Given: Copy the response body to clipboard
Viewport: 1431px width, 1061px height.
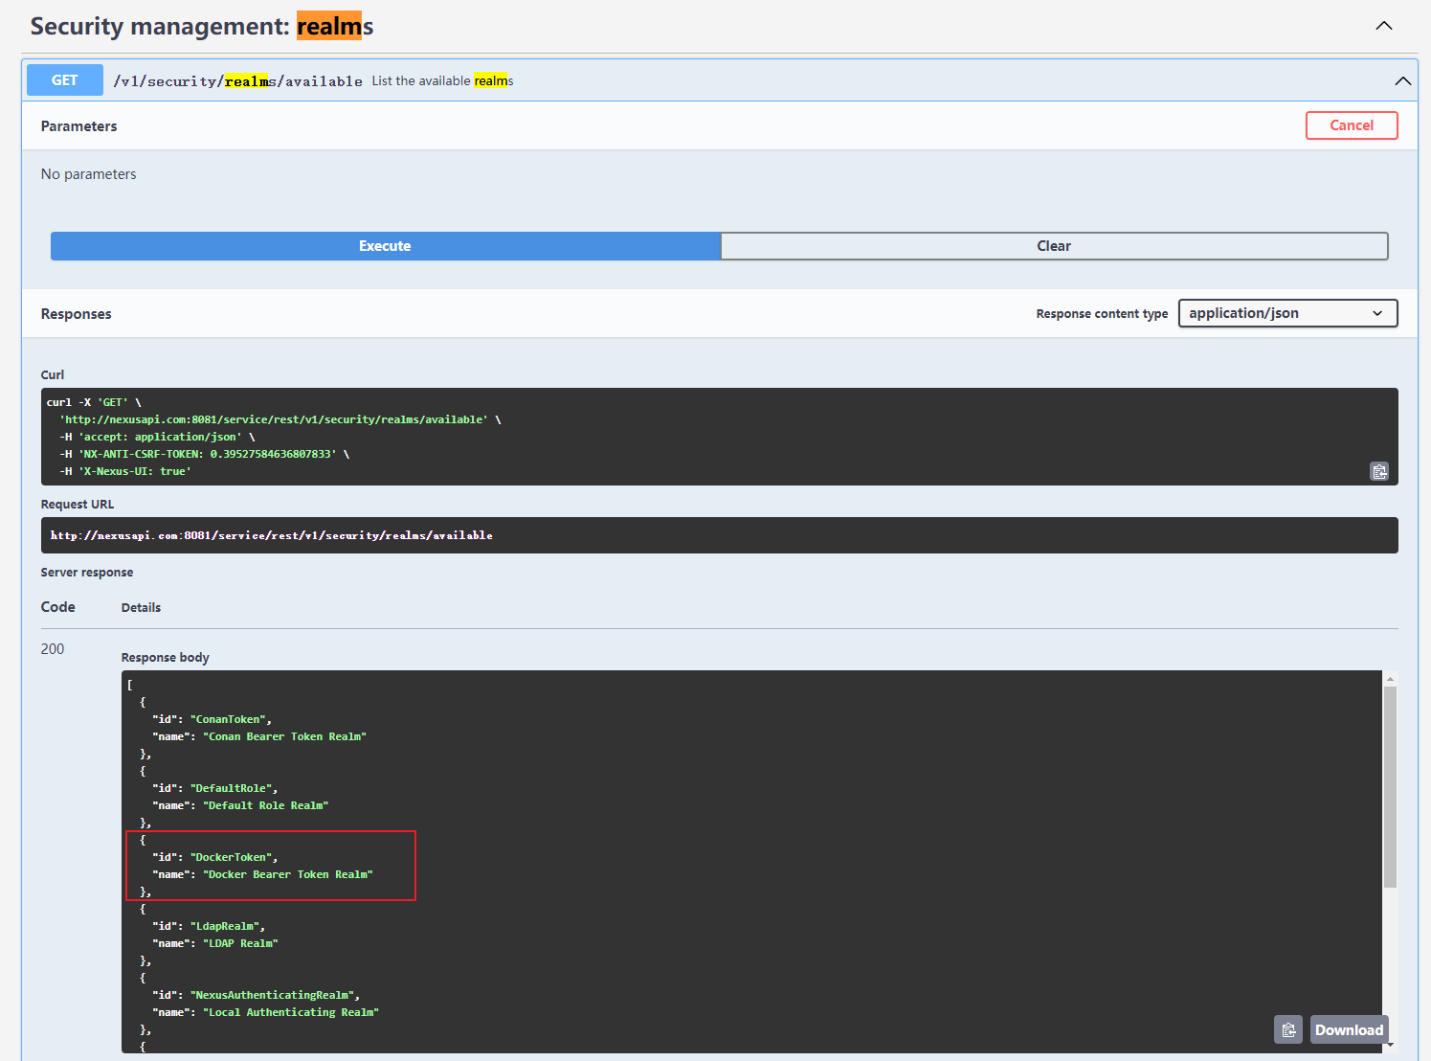Looking at the screenshot, I should 1288,1029.
